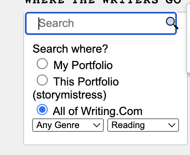Open the Reading dropdown
190x155 pixels.
tap(143, 125)
